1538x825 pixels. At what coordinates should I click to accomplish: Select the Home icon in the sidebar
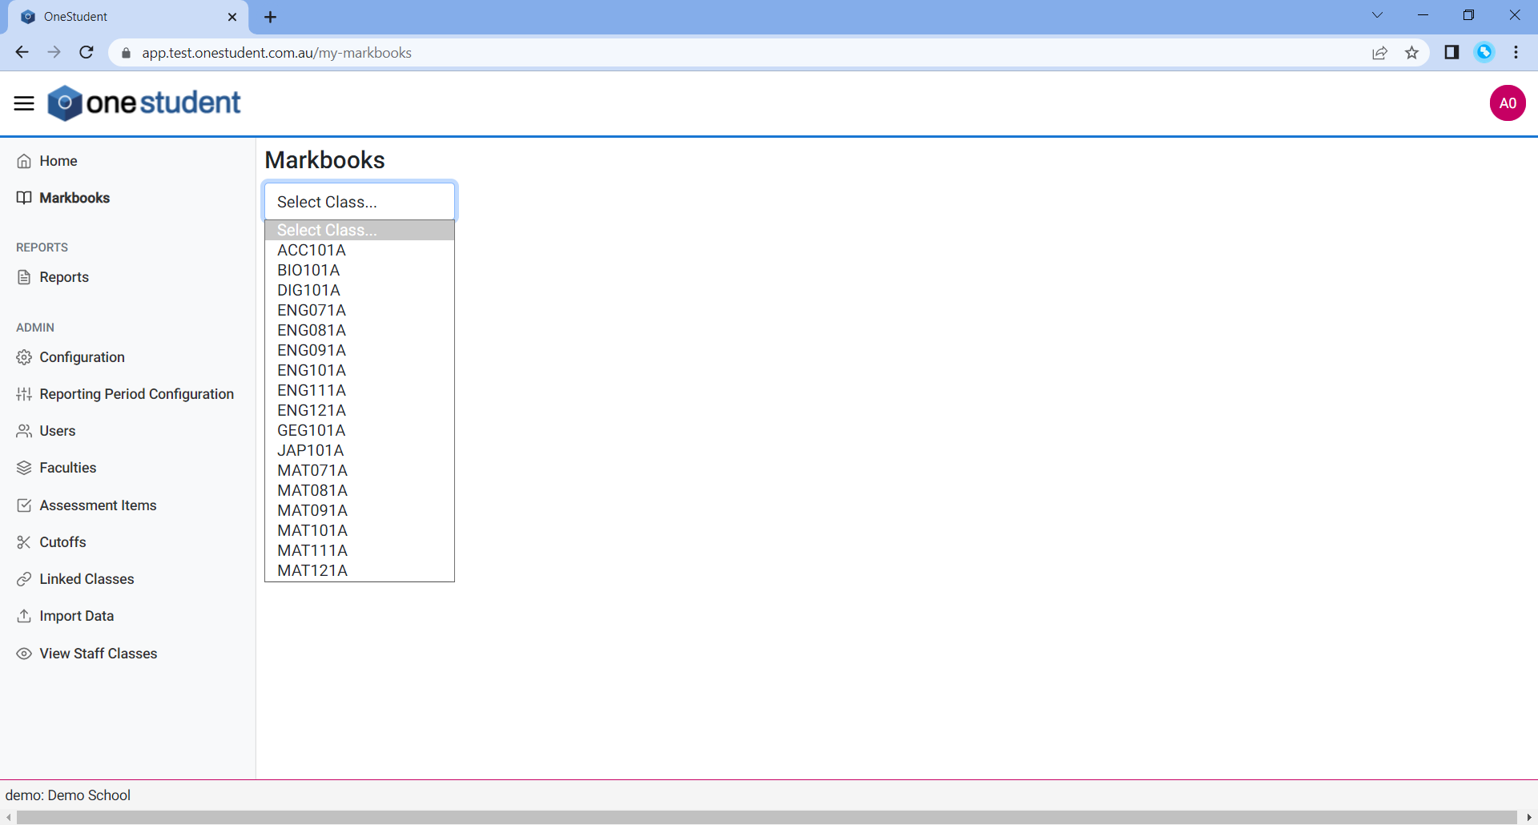tap(23, 160)
